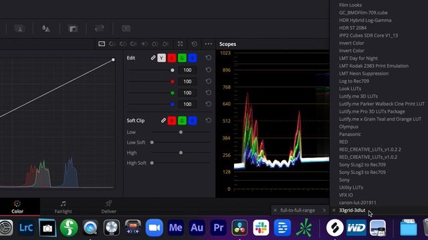Open the 3D stereoscopic palette icon
The image size is (428, 240).
(x=126, y=28)
